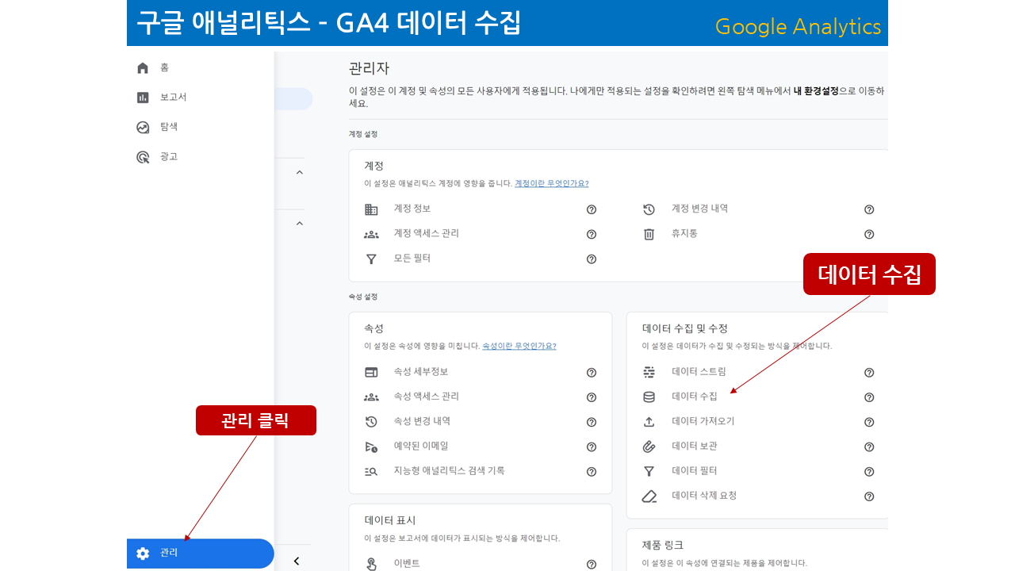Viewport: 1015px width, 571px height.
Task: Click the history icon for 계정 변경 내역
Action: click(x=649, y=209)
